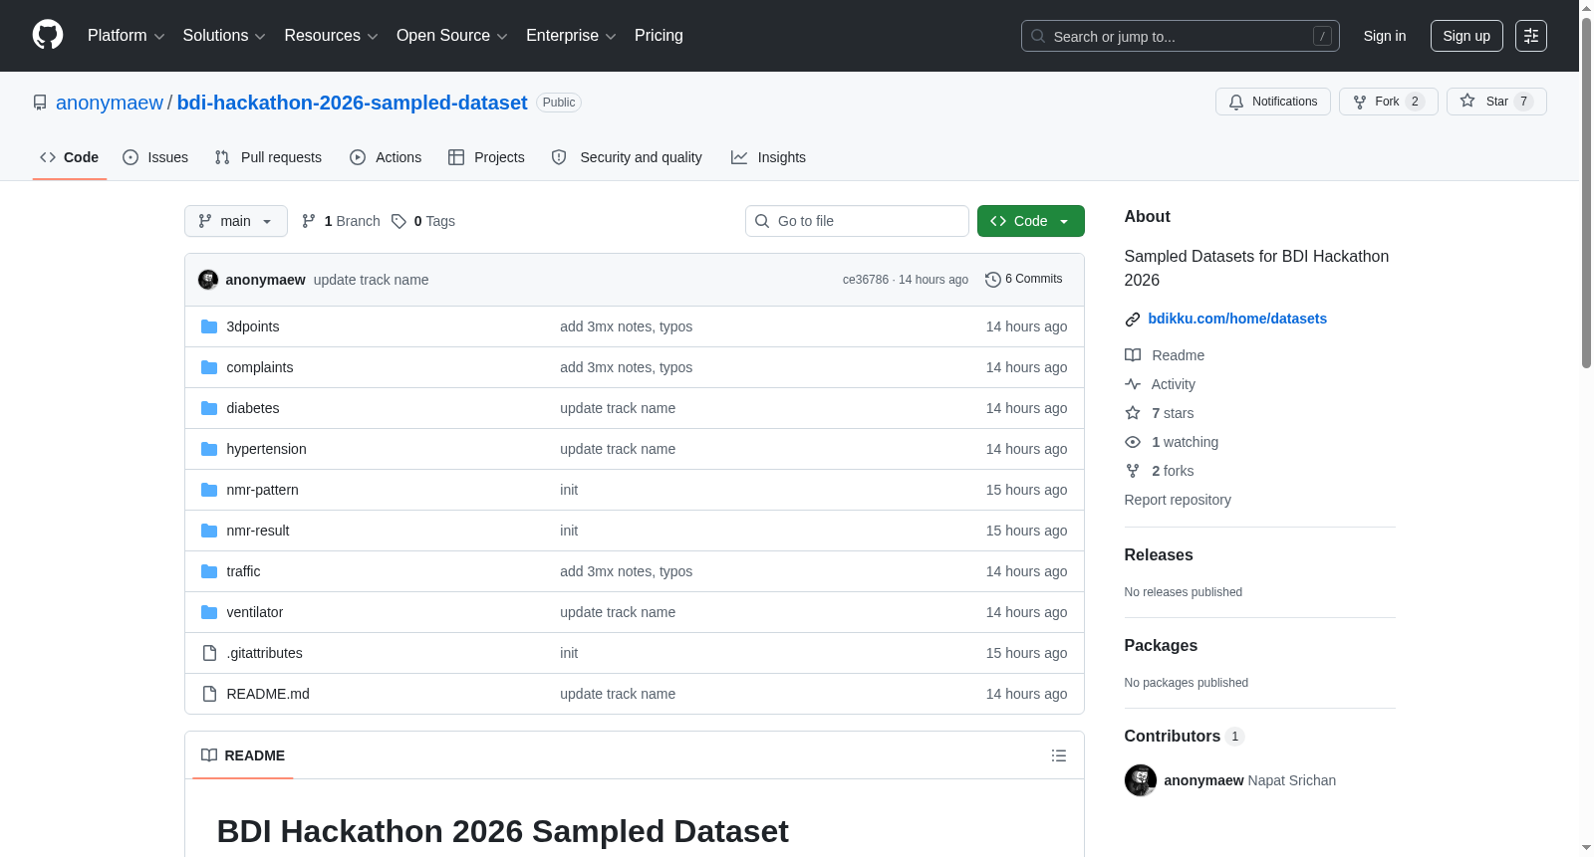Open the 3dpoints folder
The width and height of the screenshot is (1594, 857).
pyautogui.click(x=253, y=326)
